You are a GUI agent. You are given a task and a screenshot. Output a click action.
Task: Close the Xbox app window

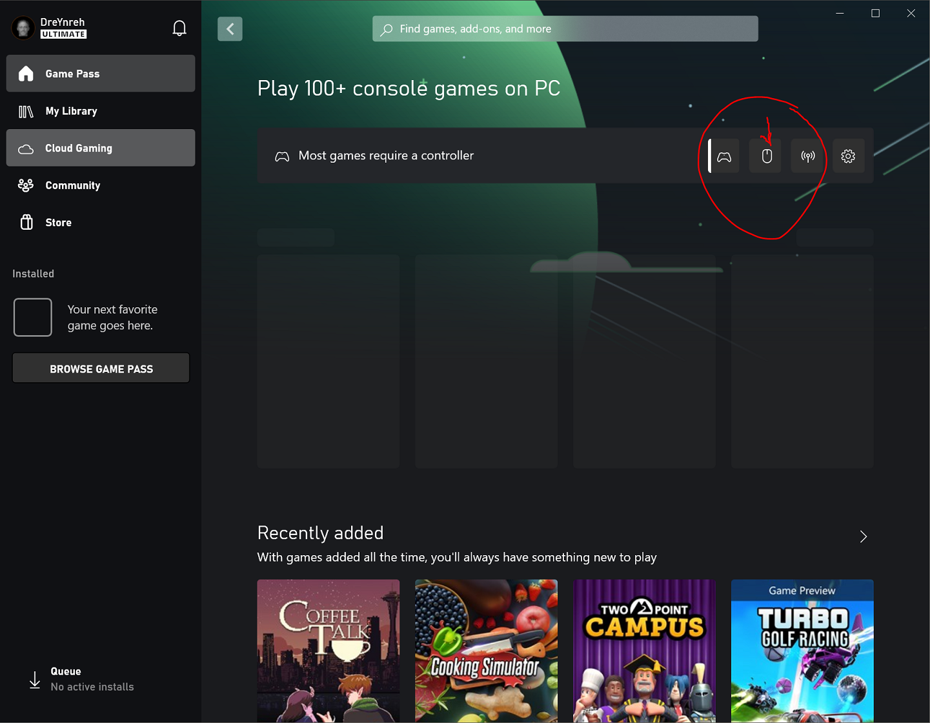tap(911, 13)
